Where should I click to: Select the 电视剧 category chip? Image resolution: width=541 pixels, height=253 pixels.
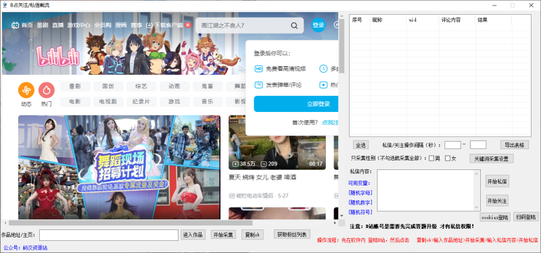click(108, 102)
